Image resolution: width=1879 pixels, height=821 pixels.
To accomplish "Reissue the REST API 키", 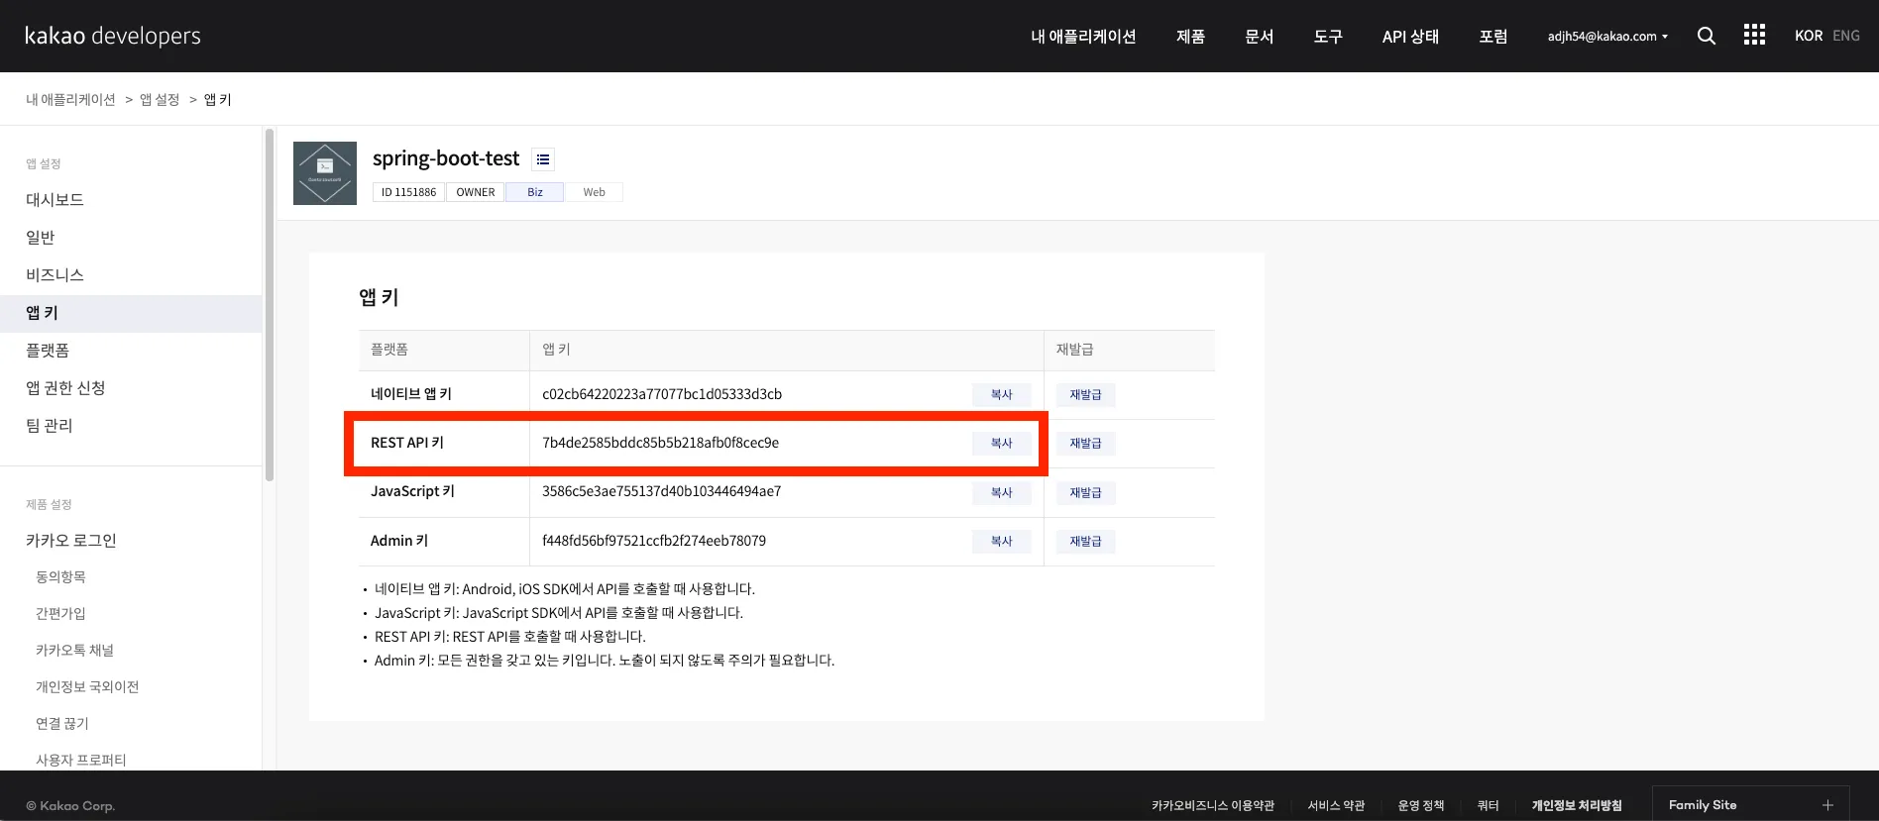I will [x=1085, y=443].
